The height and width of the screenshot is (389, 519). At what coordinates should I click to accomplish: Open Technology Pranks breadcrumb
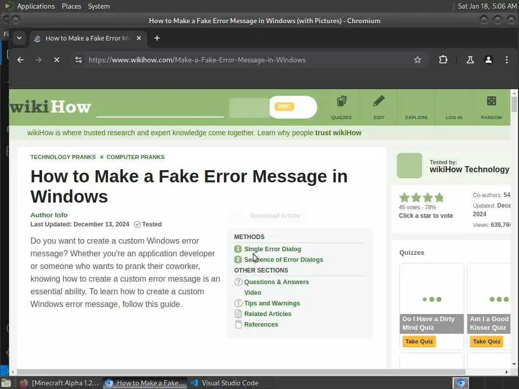[x=63, y=157]
